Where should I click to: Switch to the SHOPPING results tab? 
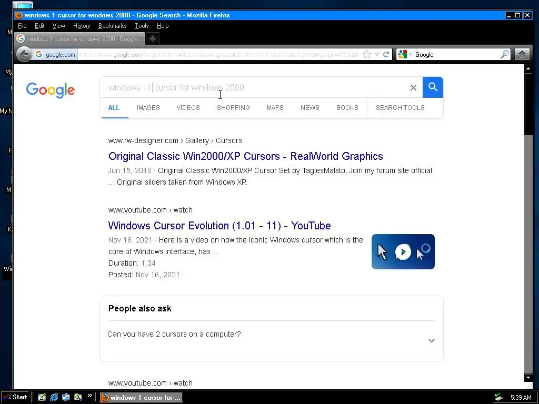tap(233, 107)
